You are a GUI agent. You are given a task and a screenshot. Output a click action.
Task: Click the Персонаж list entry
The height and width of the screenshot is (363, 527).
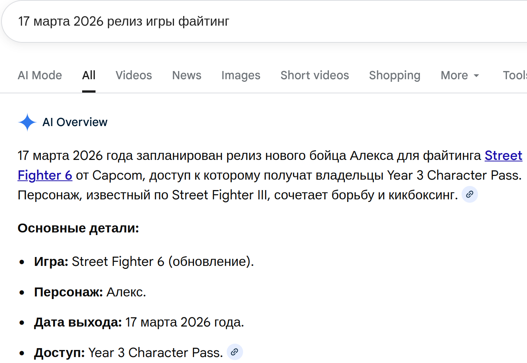click(x=89, y=292)
